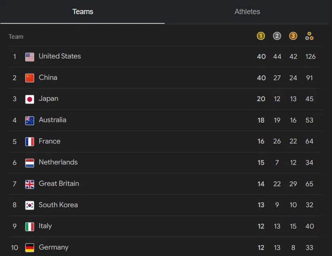The width and height of the screenshot is (332, 256).
Task: Click the Netherlands flag icon
Action: [x=29, y=163]
